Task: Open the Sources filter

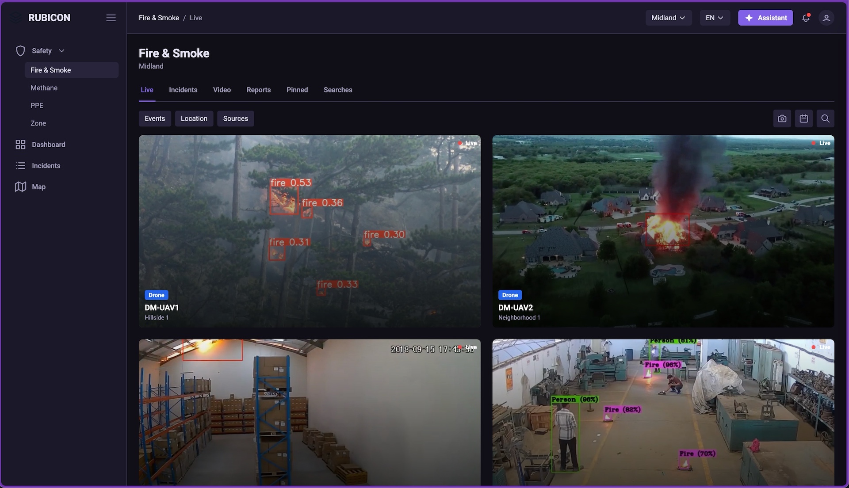Action: tap(236, 118)
